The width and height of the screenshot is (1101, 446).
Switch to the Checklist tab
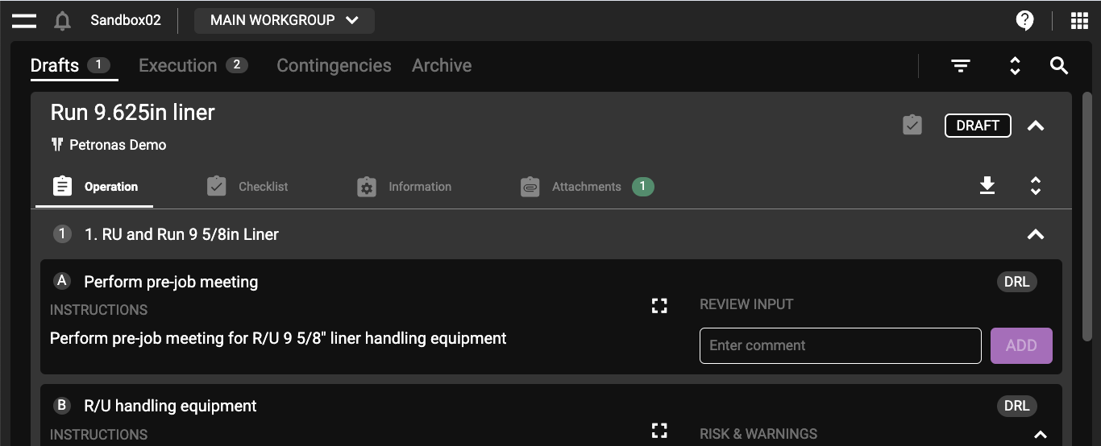tap(247, 187)
